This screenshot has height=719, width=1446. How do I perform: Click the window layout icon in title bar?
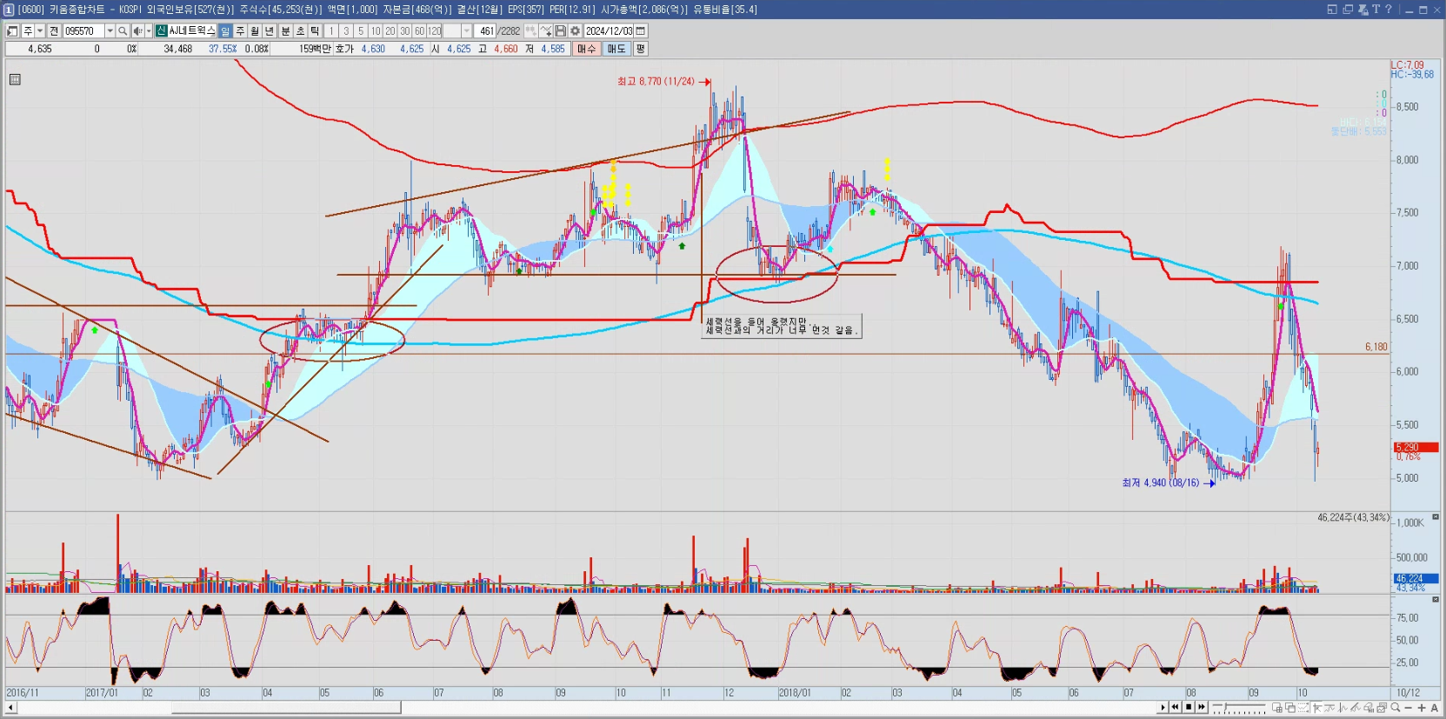pos(1331,10)
